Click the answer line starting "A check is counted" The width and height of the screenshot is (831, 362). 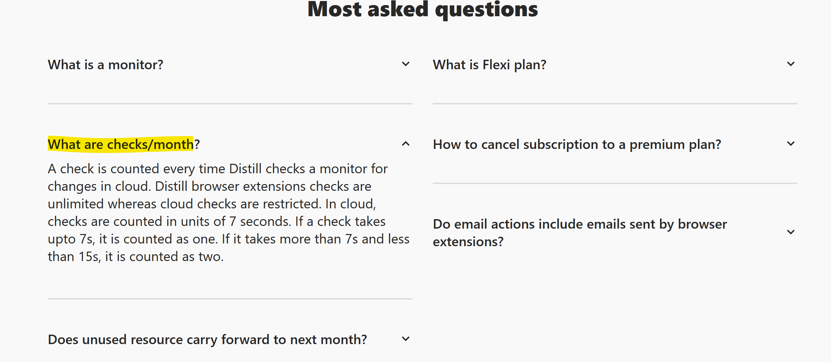coord(218,169)
